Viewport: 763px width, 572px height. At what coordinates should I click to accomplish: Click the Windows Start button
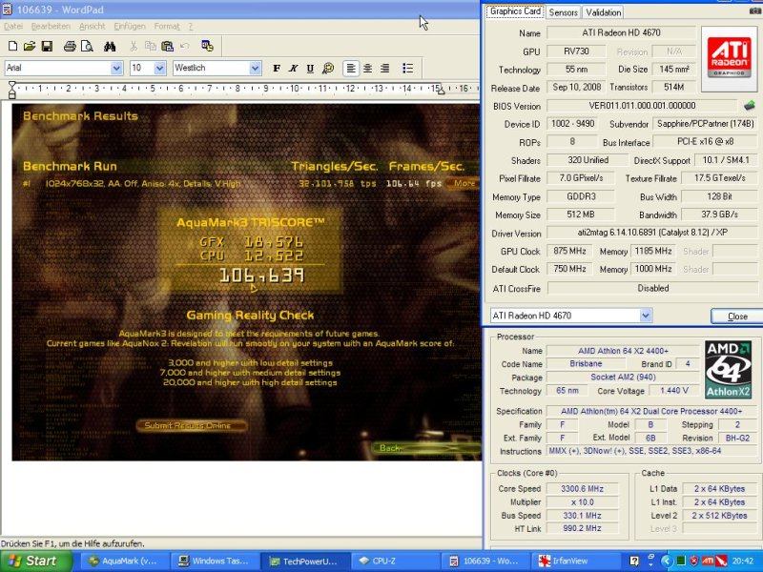point(36,561)
